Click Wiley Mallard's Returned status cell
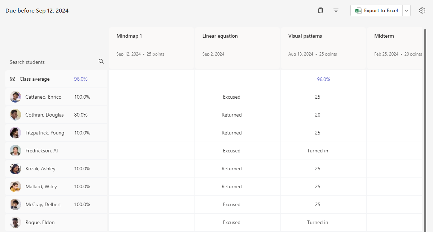Image resolution: width=433 pixels, height=232 pixels. pyautogui.click(x=231, y=186)
